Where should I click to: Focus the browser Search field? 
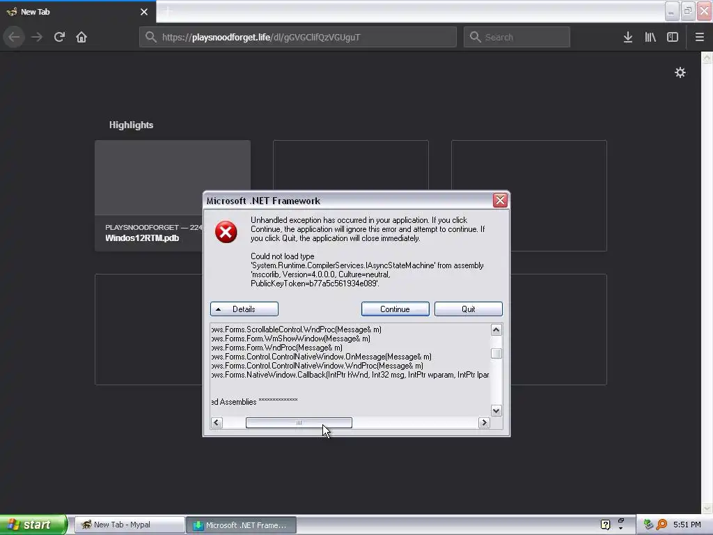coord(517,37)
